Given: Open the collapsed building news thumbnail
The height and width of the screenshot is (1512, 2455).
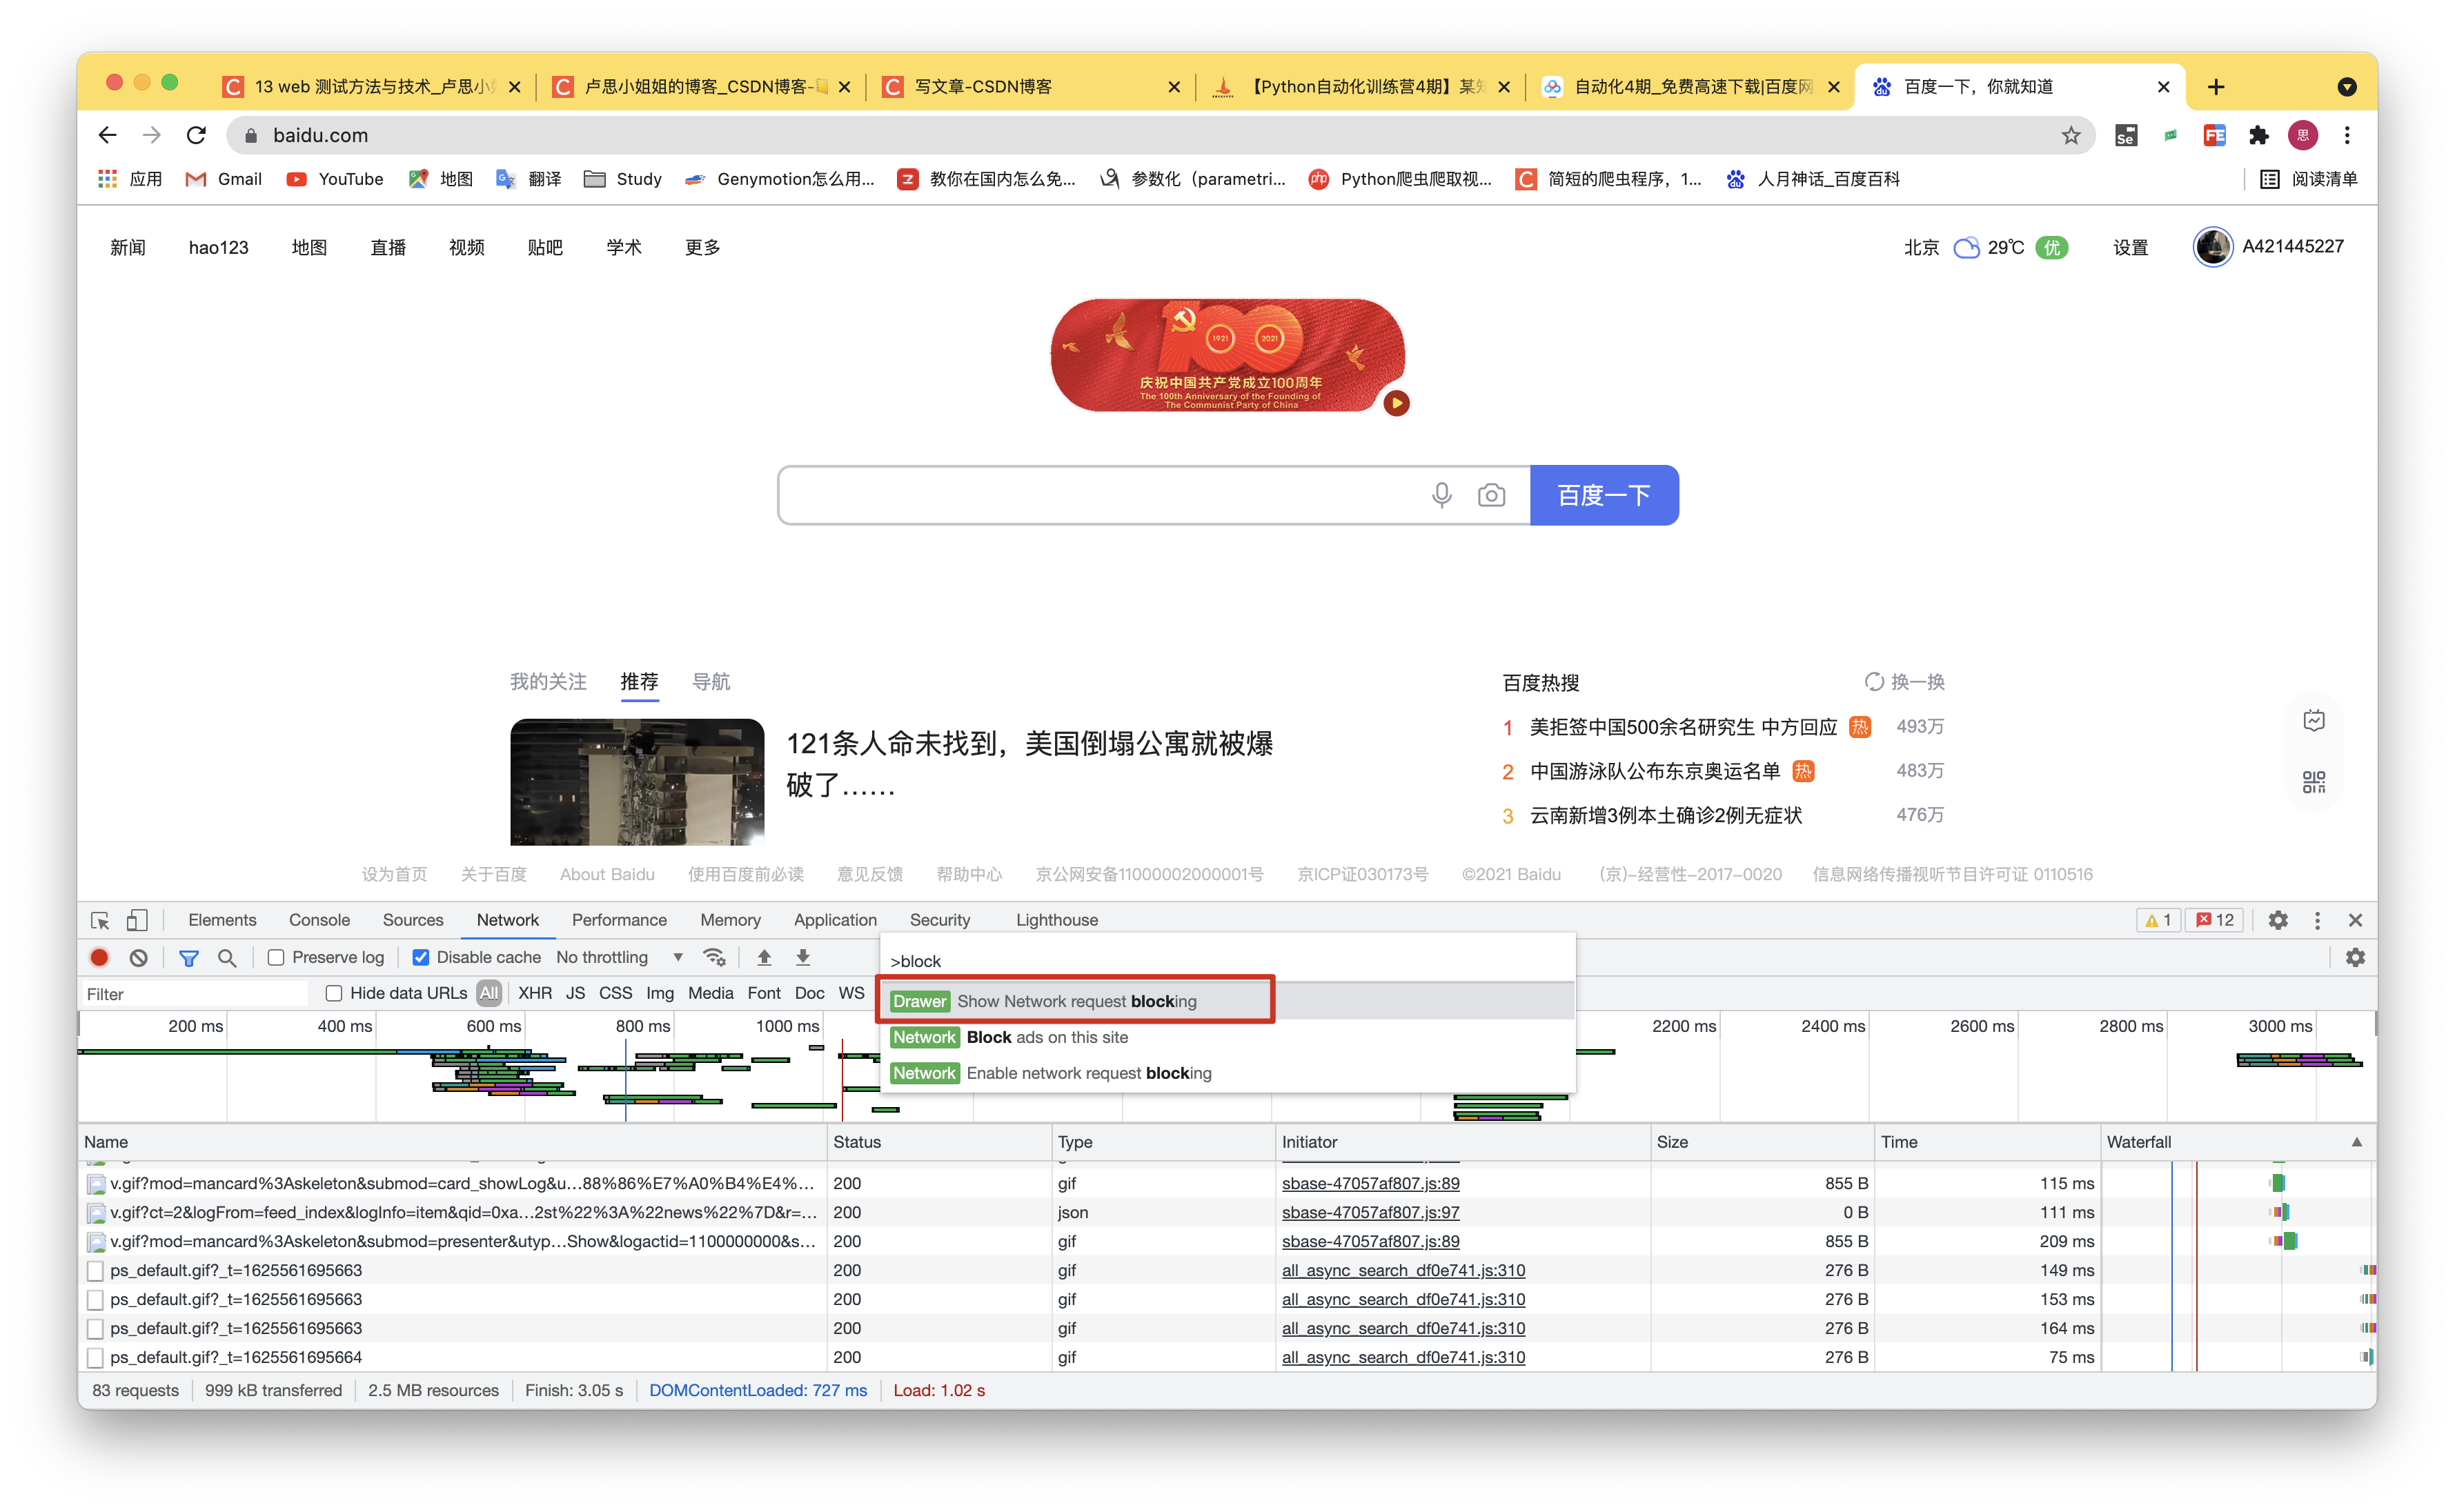Looking at the screenshot, I should (636, 782).
